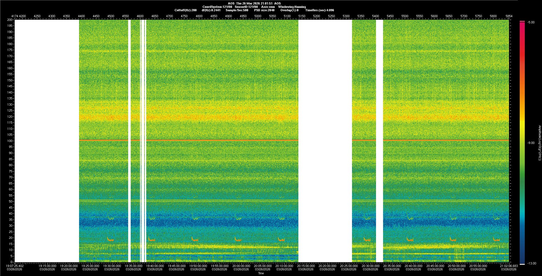
Task: Click the 100 Hz tick on frequency axis
Action: click(10, 141)
